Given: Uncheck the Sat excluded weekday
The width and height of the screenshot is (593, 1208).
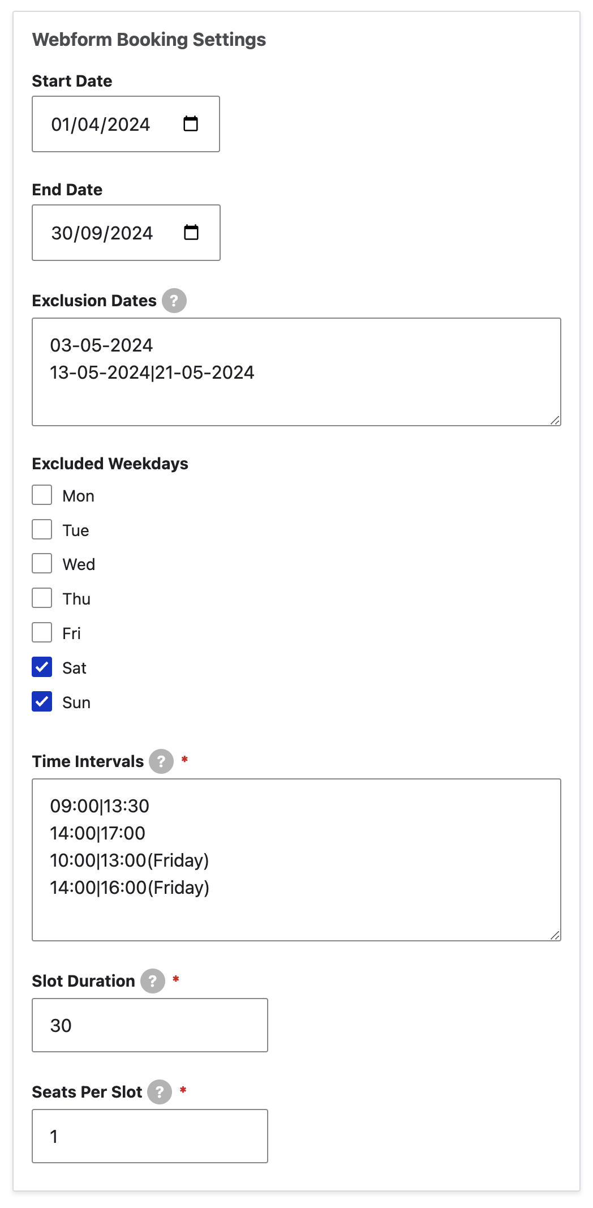Looking at the screenshot, I should [x=42, y=667].
